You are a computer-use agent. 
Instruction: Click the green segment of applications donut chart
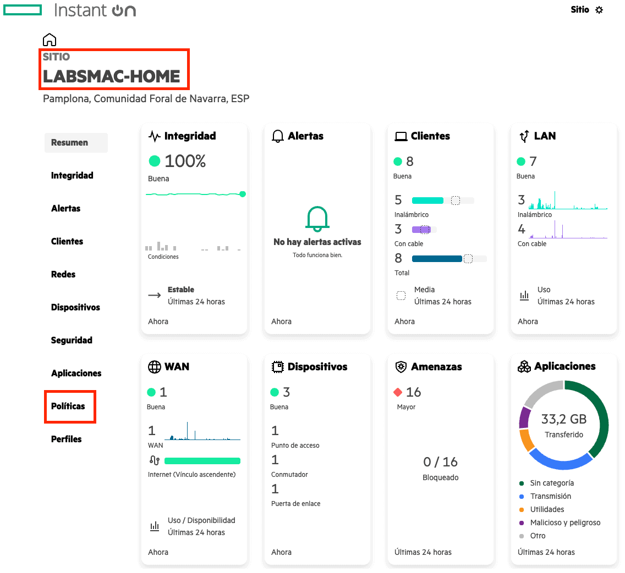602,418
